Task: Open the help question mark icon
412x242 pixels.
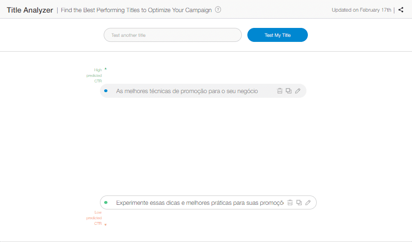Action: [218, 10]
